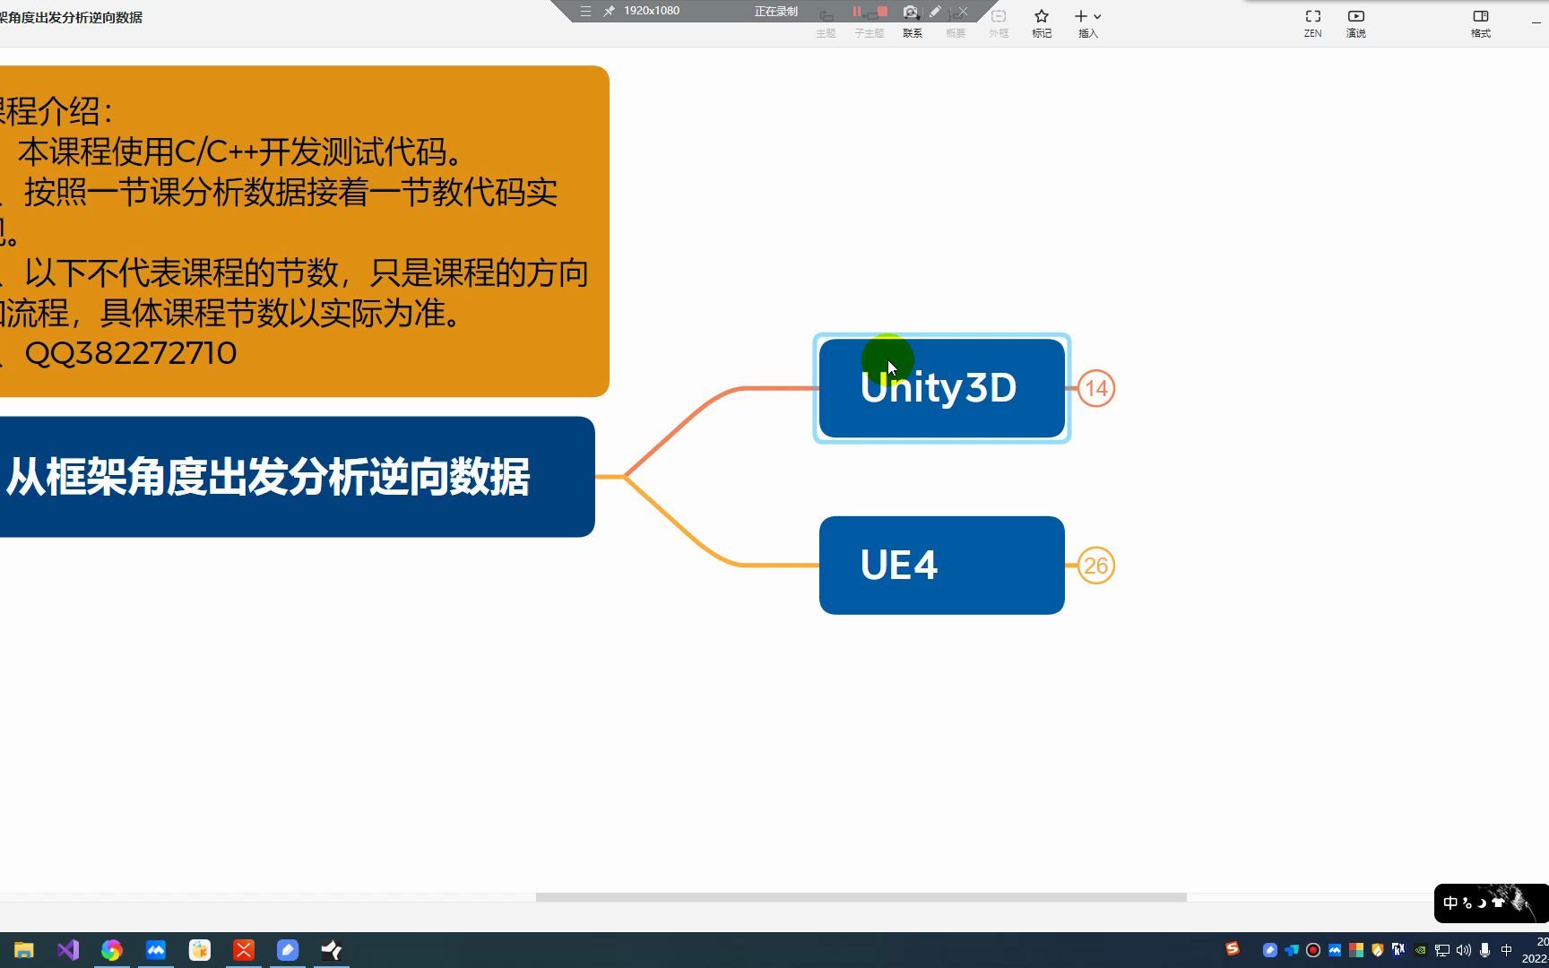
Task: Toggle the 格式 (format) panel
Action: click(x=1480, y=23)
